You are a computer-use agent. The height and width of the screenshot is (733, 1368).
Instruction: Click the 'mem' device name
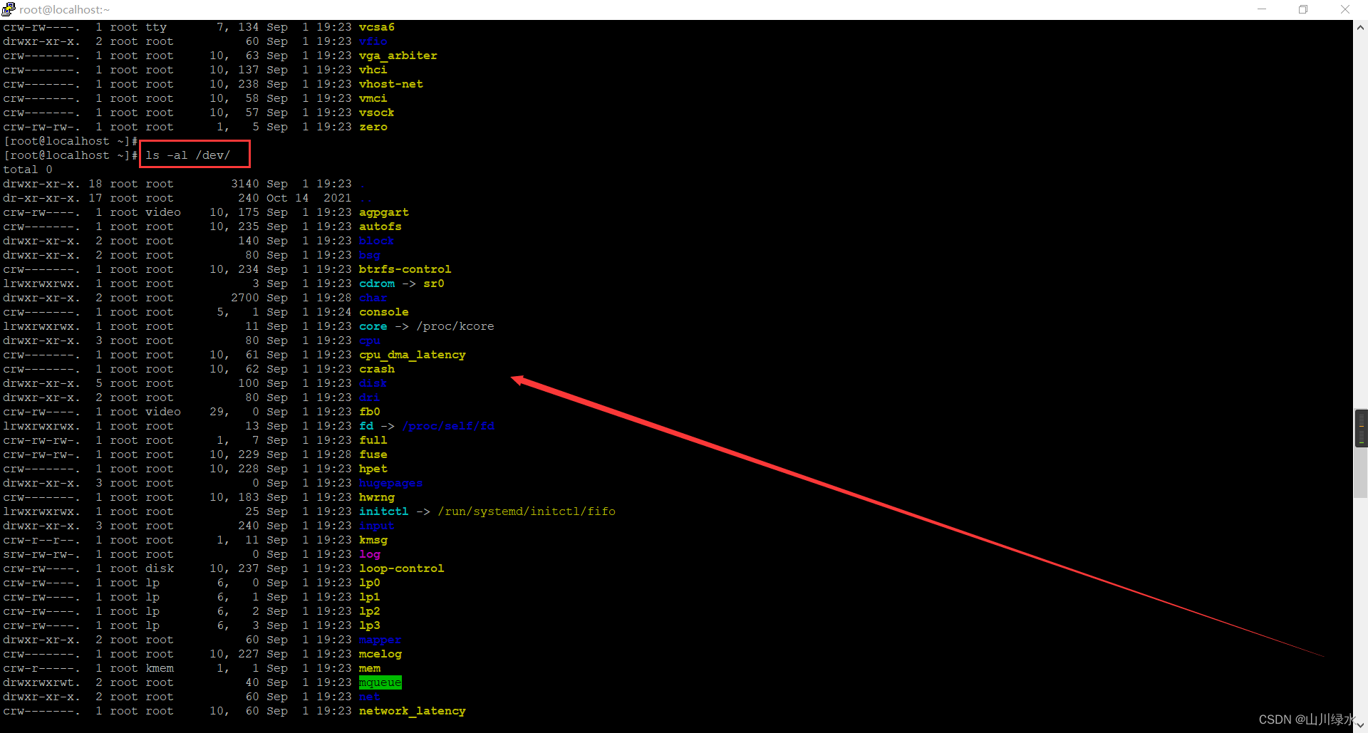pyautogui.click(x=370, y=668)
